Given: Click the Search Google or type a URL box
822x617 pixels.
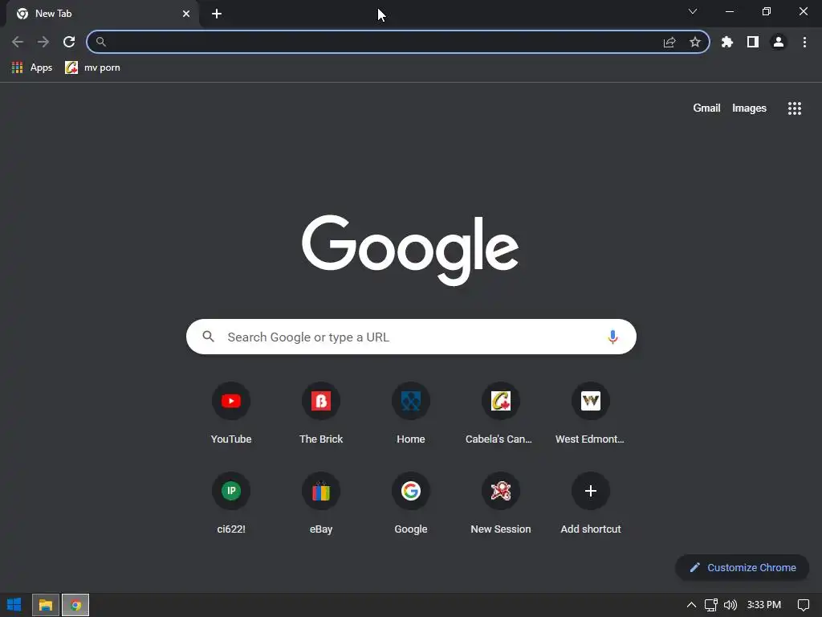Looking at the screenshot, I should coord(411,337).
